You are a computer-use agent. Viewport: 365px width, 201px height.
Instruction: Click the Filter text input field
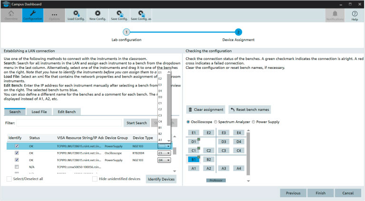pos(69,123)
